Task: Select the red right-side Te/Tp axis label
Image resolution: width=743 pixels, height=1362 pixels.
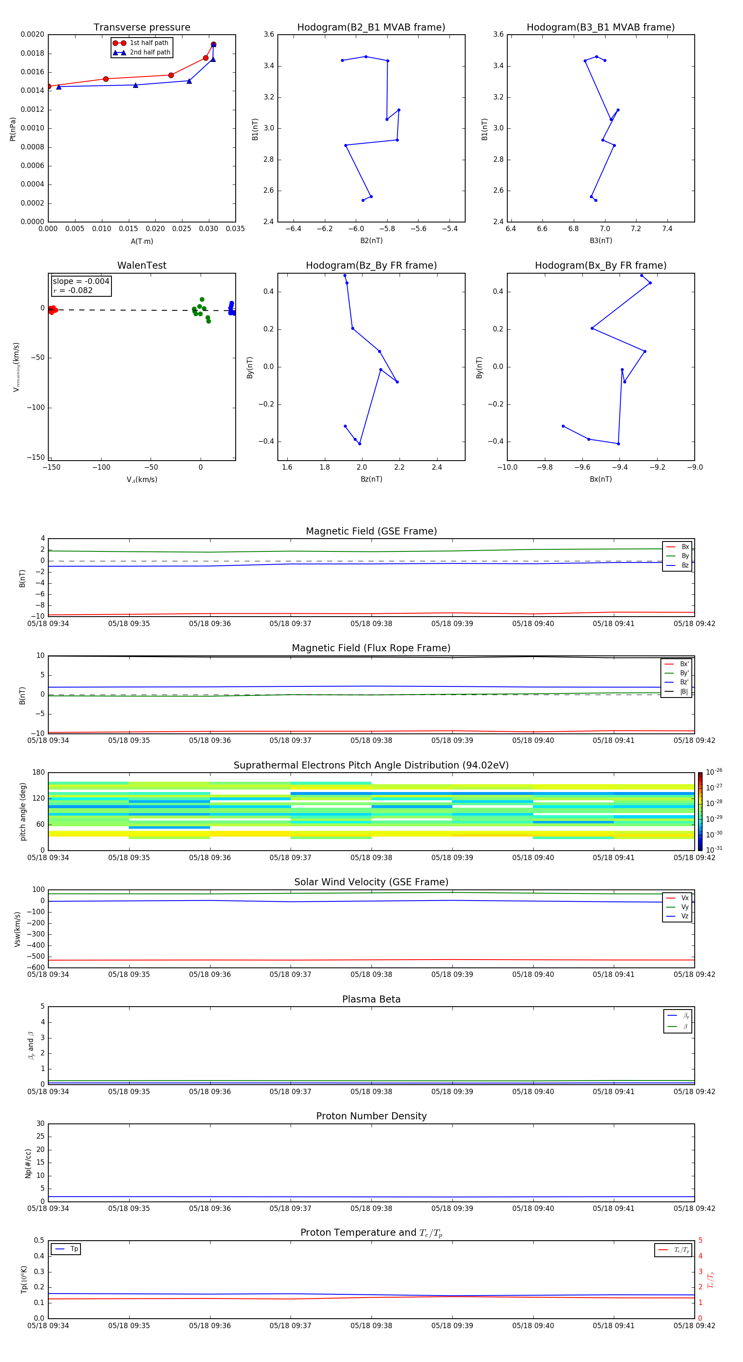Action: [x=710, y=1280]
